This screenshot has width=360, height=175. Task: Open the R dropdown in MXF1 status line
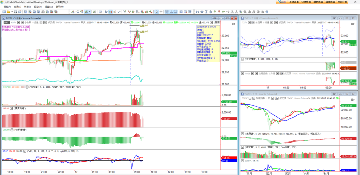(x=45, y=22)
